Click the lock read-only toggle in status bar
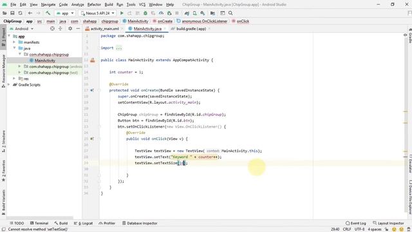 (x=387, y=229)
